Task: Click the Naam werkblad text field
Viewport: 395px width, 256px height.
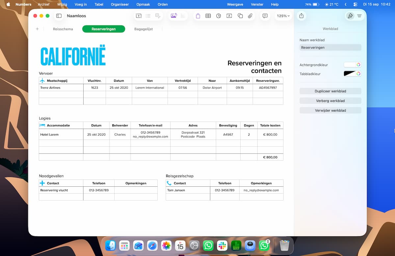Action: click(330, 48)
